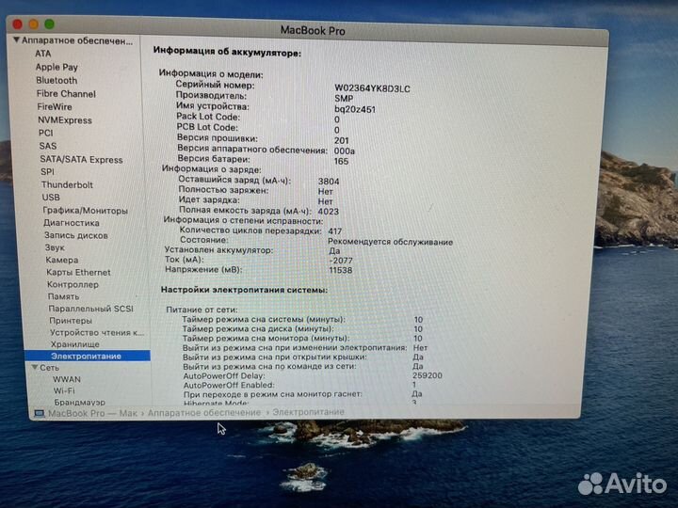Open Графика/Мониторы section

(85, 211)
